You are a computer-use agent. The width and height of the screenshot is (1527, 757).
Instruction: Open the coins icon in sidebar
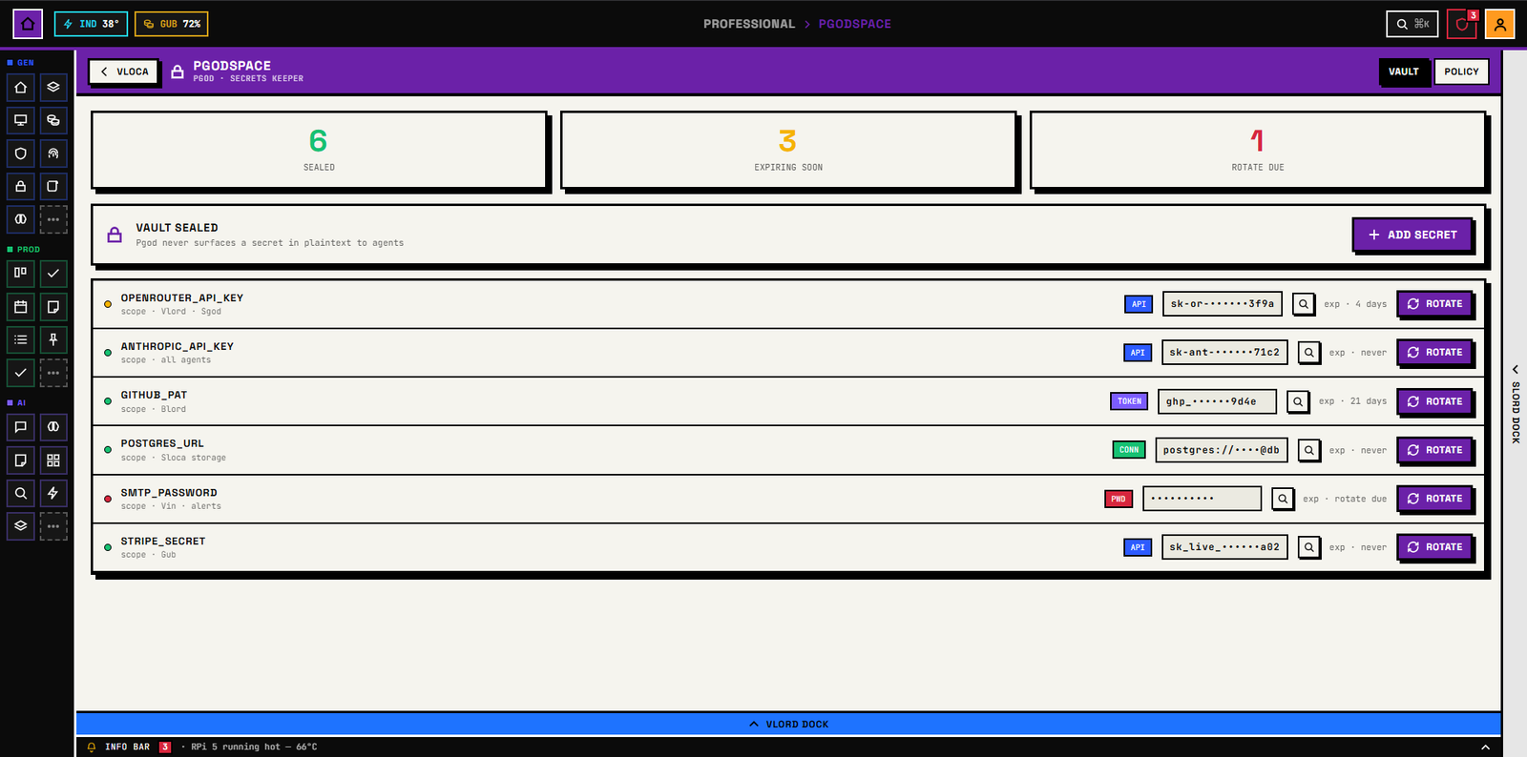tap(53, 120)
